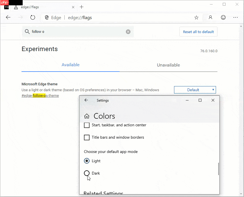Clear the search field using the X icon
The width and height of the screenshot is (244, 197).
[128, 31]
